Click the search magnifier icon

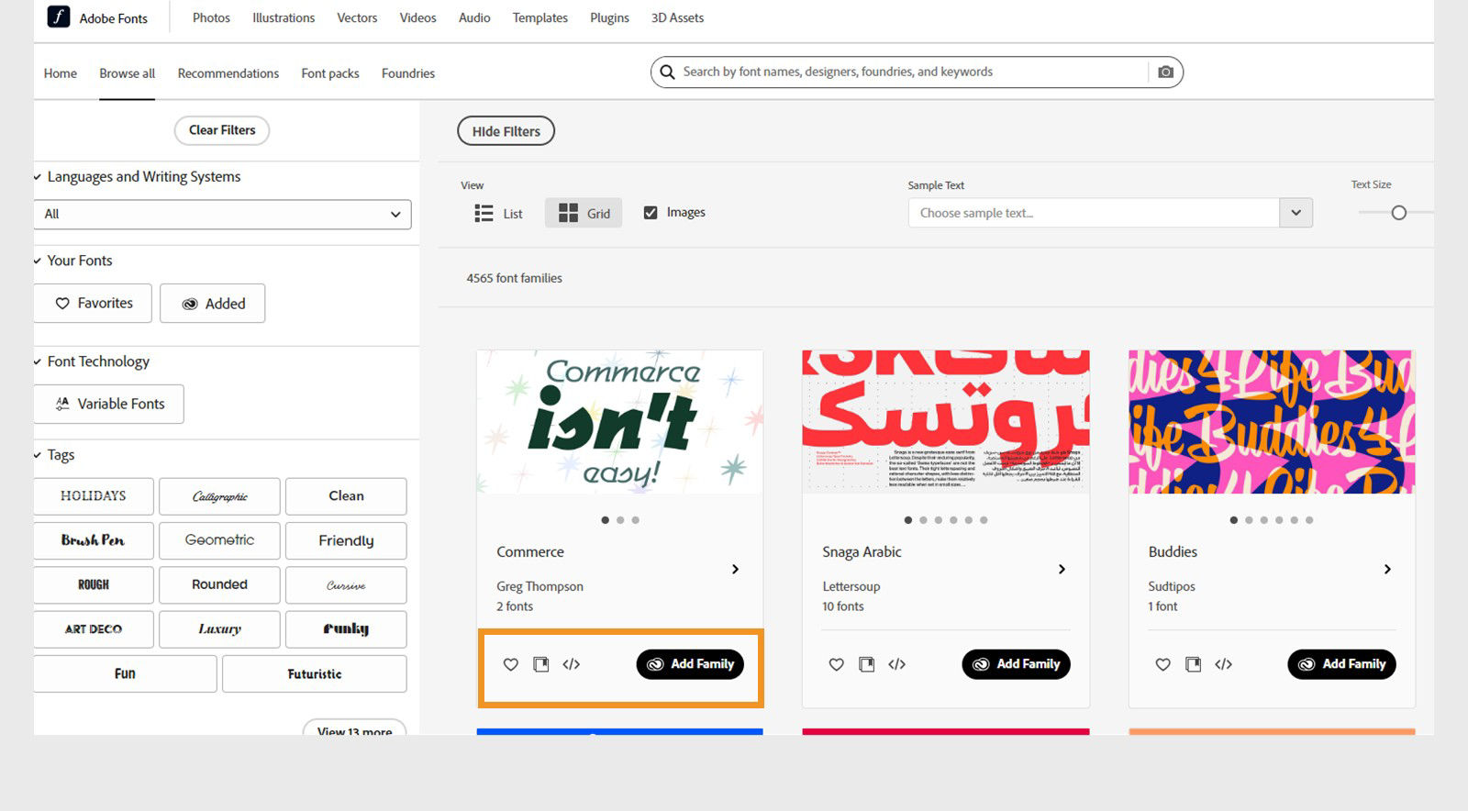pyautogui.click(x=667, y=72)
